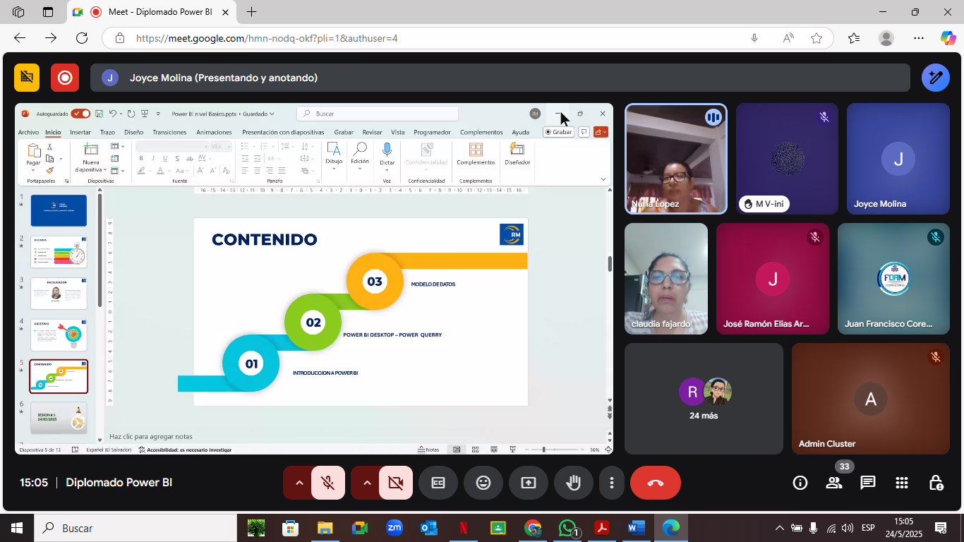Open host controls lock icon
The height and width of the screenshot is (542, 964).
(935, 483)
